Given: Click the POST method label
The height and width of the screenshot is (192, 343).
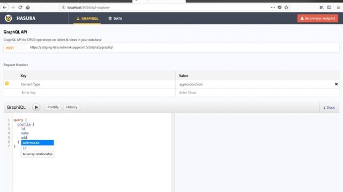Looking at the screenshot, I should (10, 48).
